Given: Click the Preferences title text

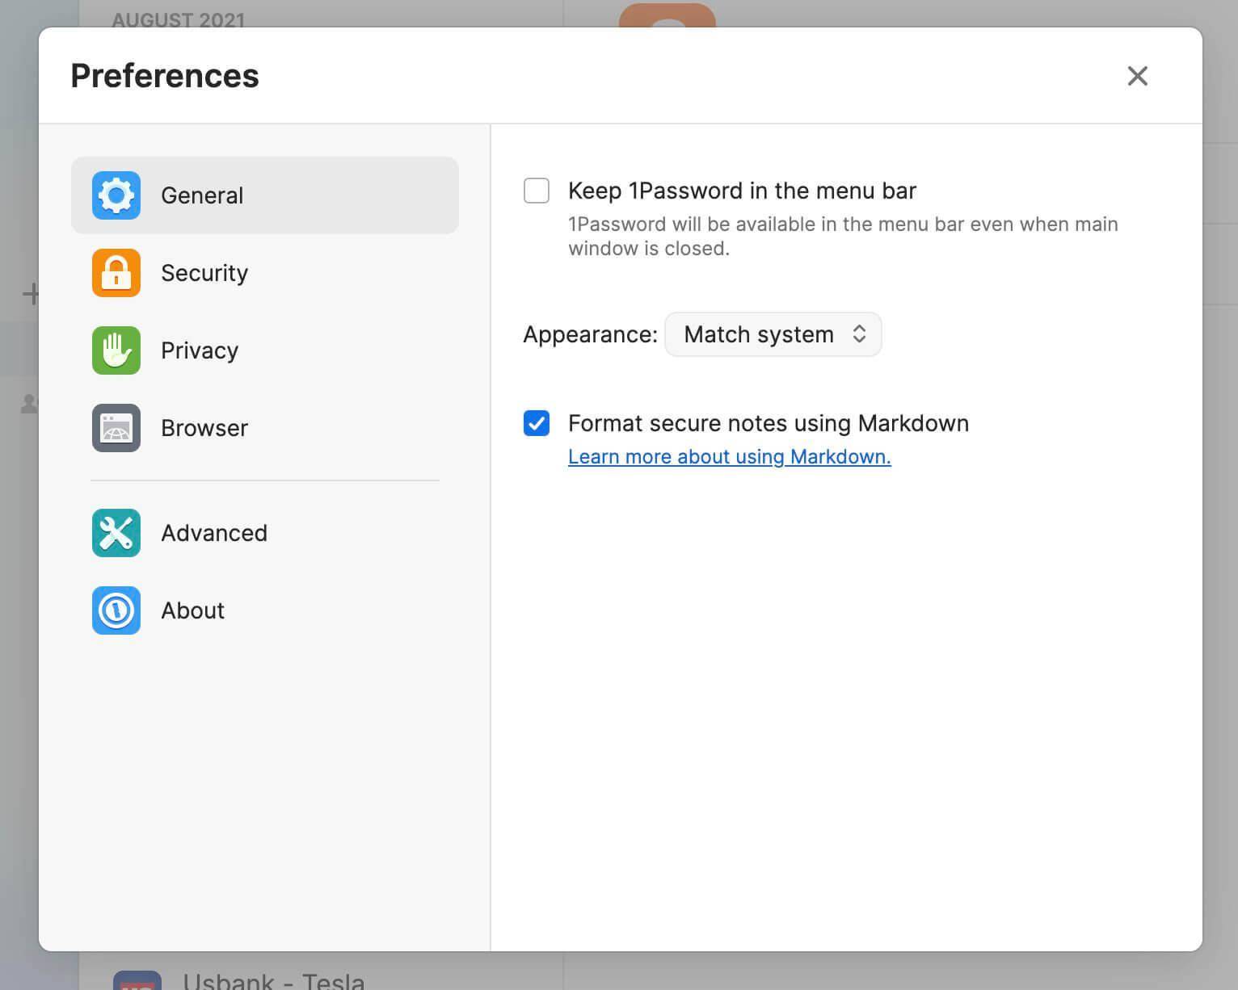Looking at the screenshot, I should [x=165, y=76].
